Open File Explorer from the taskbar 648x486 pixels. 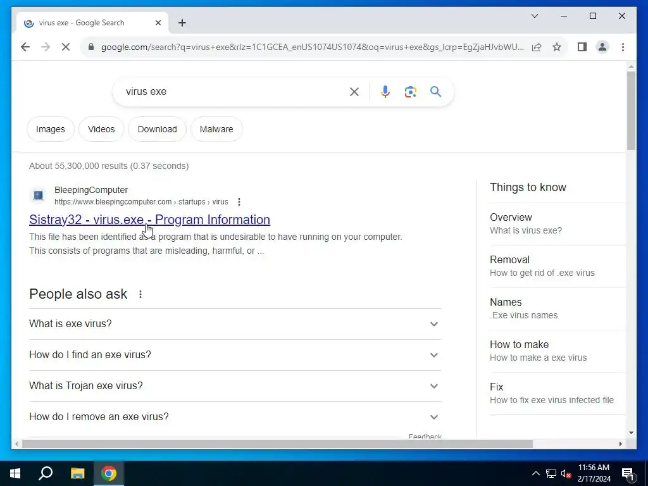tap(77, 473)
